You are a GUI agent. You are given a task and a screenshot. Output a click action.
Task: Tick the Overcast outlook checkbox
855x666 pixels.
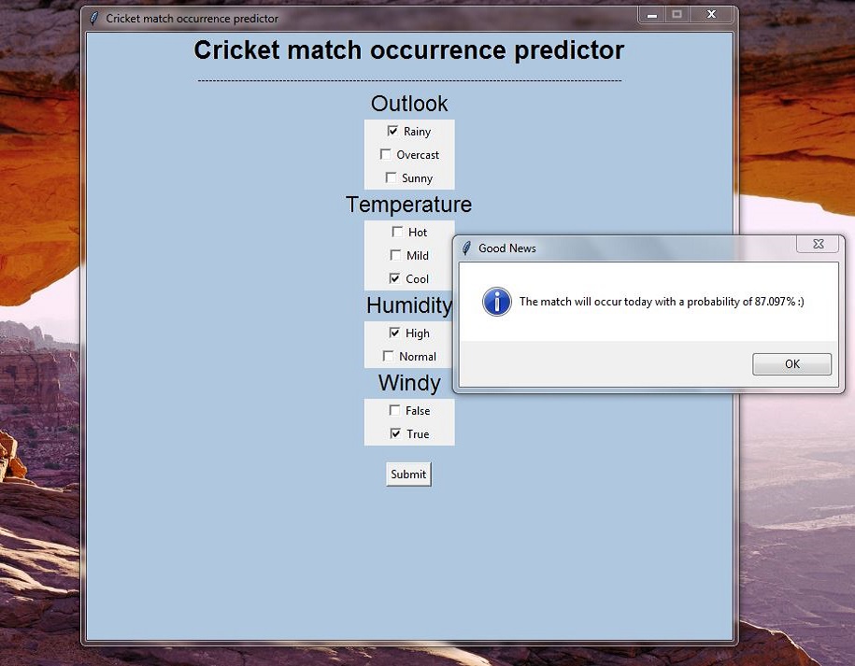tap(386, 155)
